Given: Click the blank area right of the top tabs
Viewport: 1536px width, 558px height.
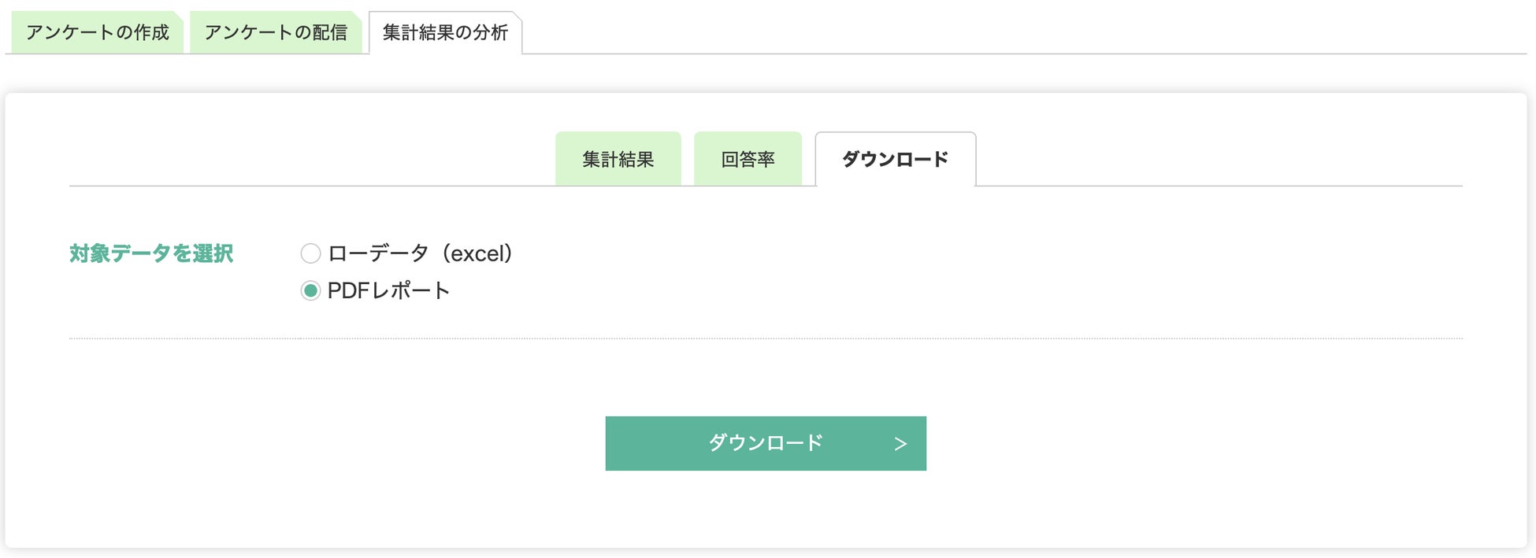Looking at the screenshot, I should pos(1024,31).
